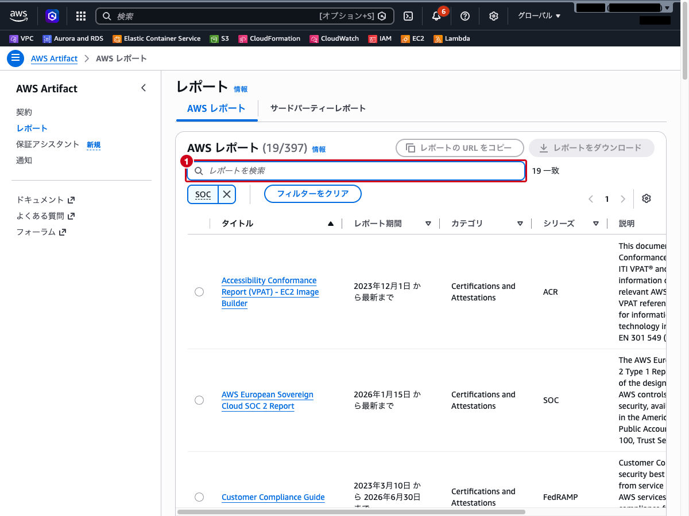This screenshot has width=689, height=516.
Task: Go to the previous results page
Action: [x=591, y=199]
